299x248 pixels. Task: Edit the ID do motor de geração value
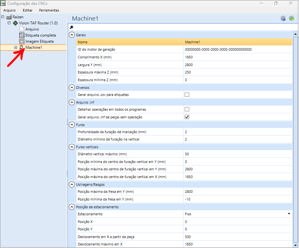[x=238, y=49]
